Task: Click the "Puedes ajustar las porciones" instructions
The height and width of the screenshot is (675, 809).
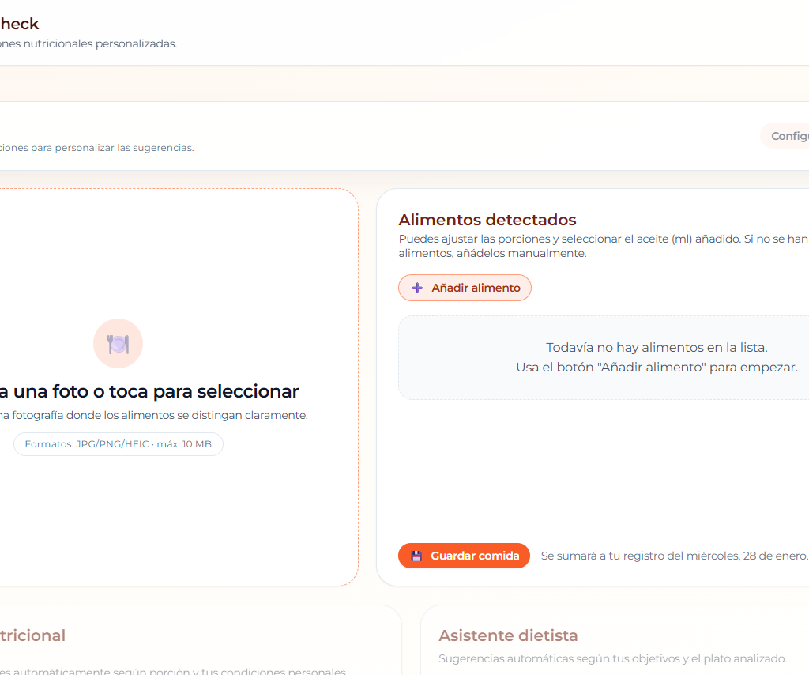Action: point(600,239)
